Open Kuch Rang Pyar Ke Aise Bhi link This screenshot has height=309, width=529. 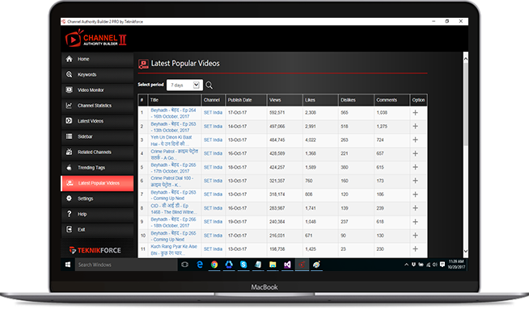(174, 250)
